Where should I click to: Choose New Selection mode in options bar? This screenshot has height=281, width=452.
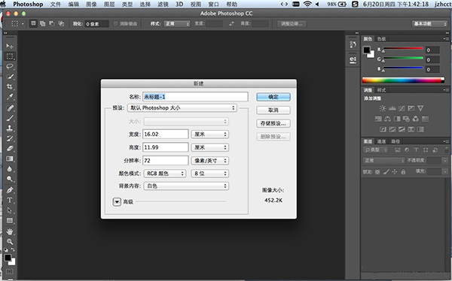point(33,23)
